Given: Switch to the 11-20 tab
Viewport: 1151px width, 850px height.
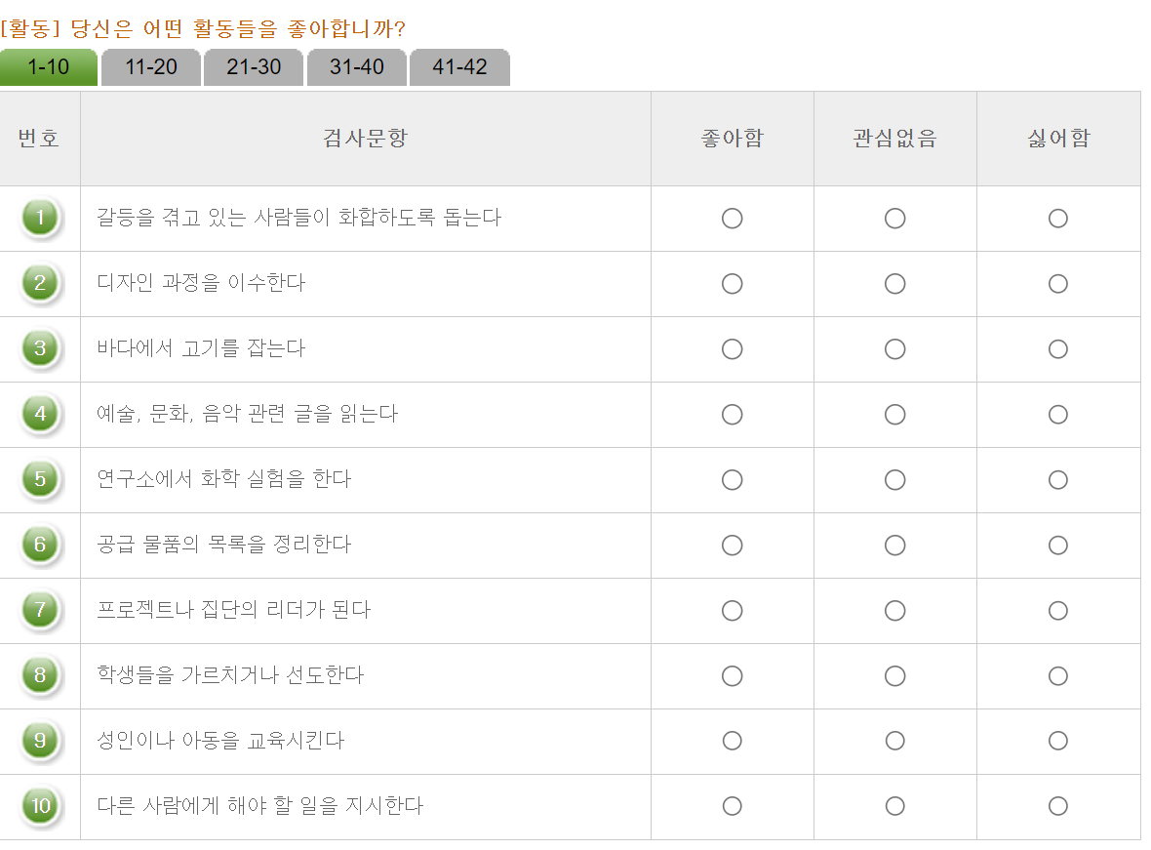Looking at the screenshot, I should (150, 67).
